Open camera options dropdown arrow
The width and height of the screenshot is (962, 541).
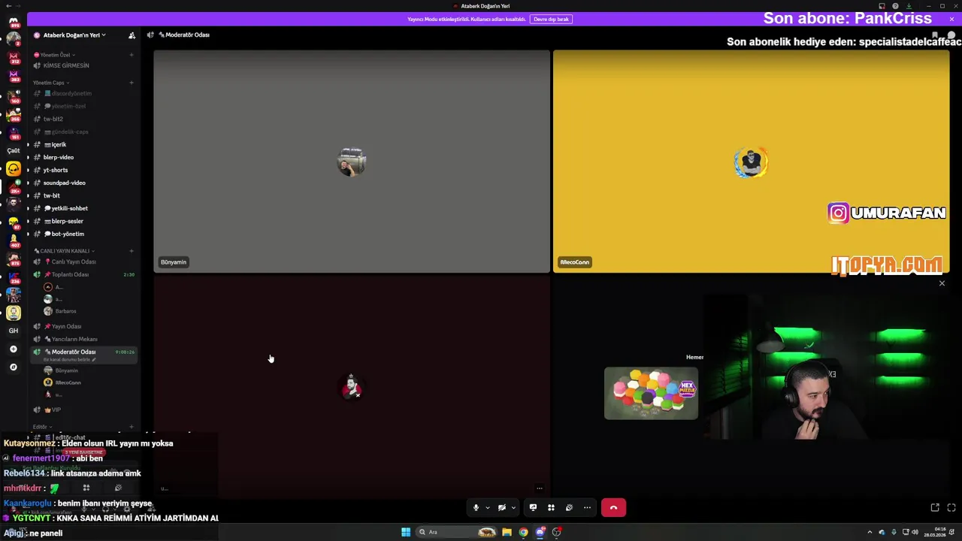click(x=513, y=508)
